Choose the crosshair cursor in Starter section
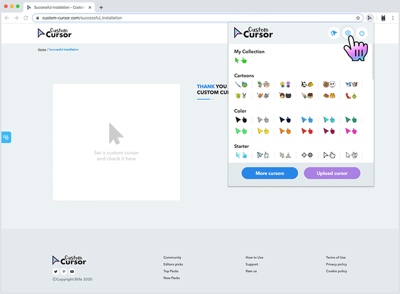 (x=307, y=155)
